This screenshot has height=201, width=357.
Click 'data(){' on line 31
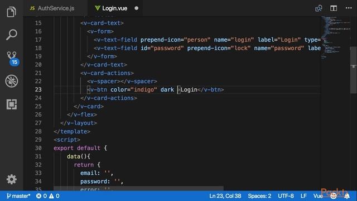[x=79, y=156]
